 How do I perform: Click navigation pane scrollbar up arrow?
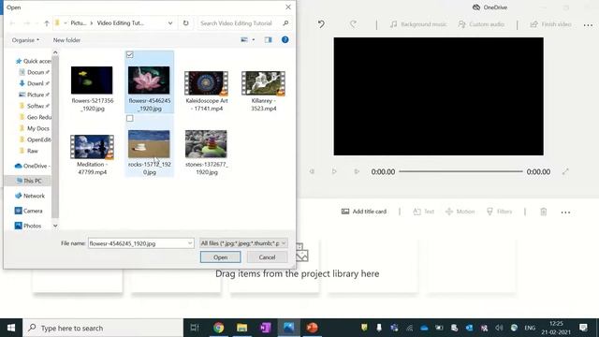pos(55,52)
